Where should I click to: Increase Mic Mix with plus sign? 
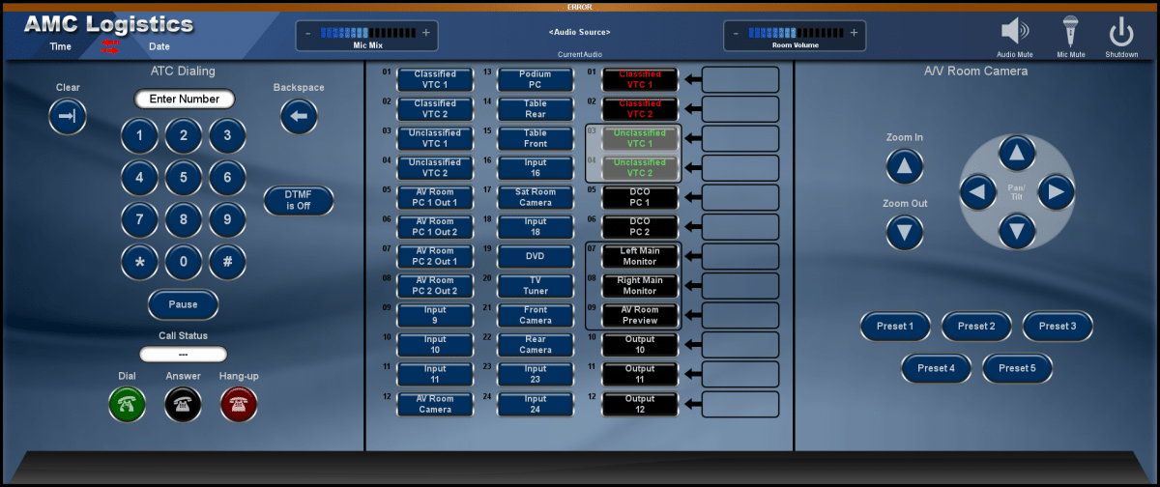point(425,32)
